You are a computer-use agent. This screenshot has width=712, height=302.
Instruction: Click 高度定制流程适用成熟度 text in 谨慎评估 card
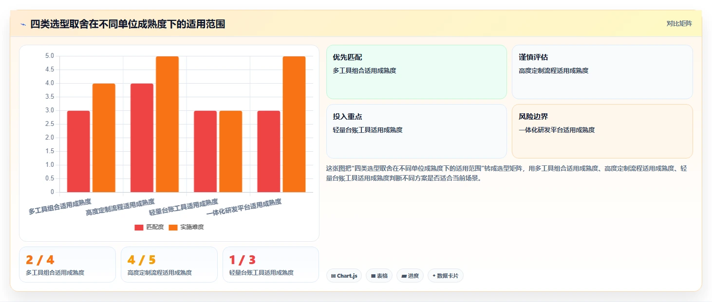[x=554, y=71]
